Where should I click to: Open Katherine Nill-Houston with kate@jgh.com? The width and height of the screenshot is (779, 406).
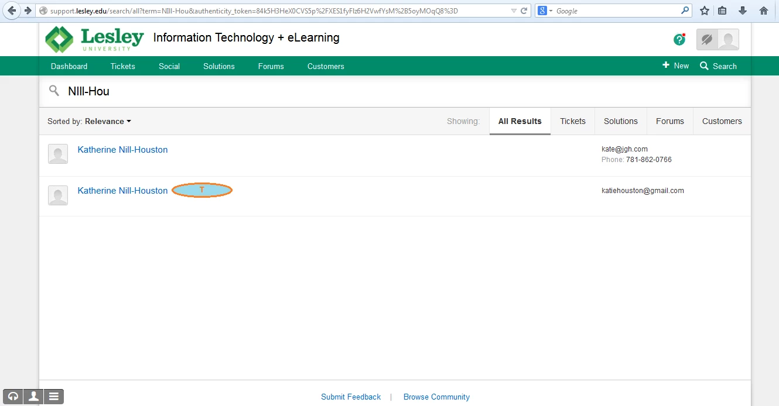coord(122,150)
